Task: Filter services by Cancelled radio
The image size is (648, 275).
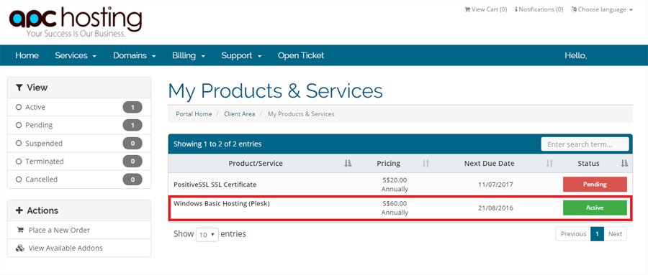Action: [x=18, y=180]
